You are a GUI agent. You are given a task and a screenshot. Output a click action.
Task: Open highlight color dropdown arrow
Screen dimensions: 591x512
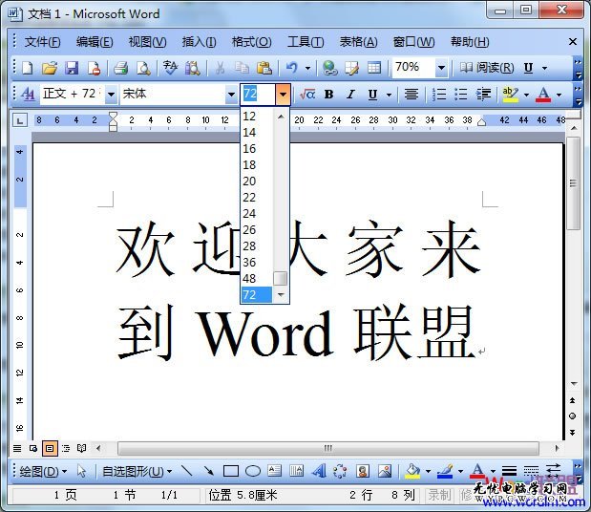pyautogui.click(x=526, y=95)
